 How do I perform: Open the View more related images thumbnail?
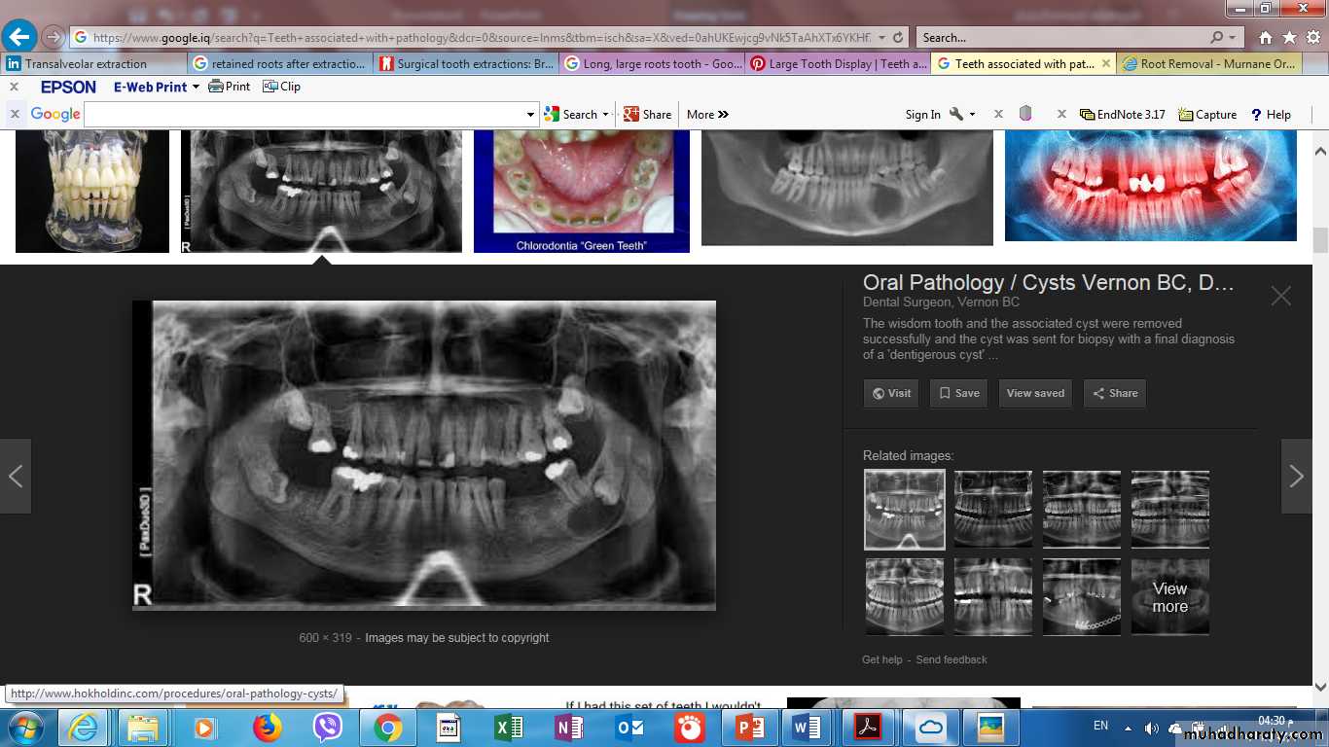tap(1169, 596)
